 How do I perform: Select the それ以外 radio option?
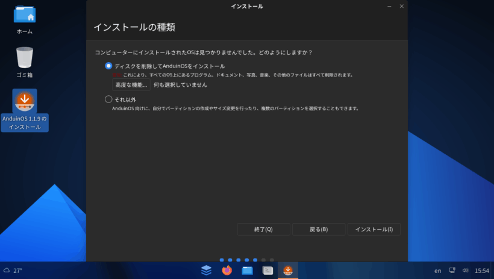108,99
